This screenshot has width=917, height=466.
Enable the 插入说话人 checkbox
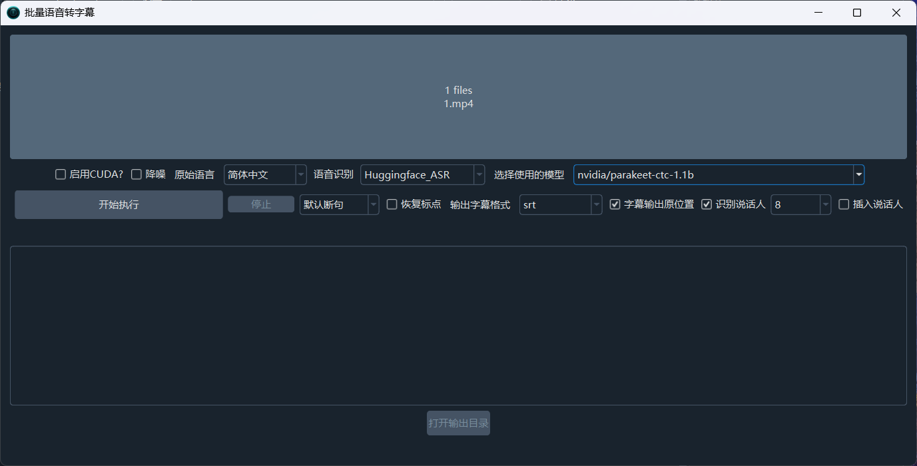coord(844,204)
